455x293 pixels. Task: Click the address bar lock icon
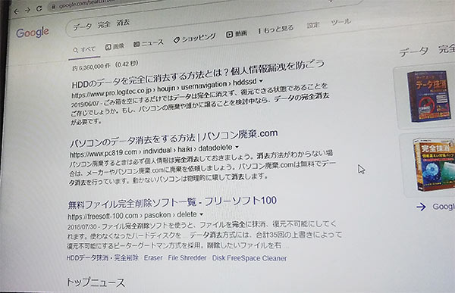53,6
